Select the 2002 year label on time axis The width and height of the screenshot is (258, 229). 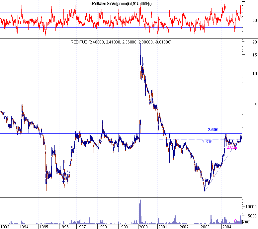pos(184,227)
